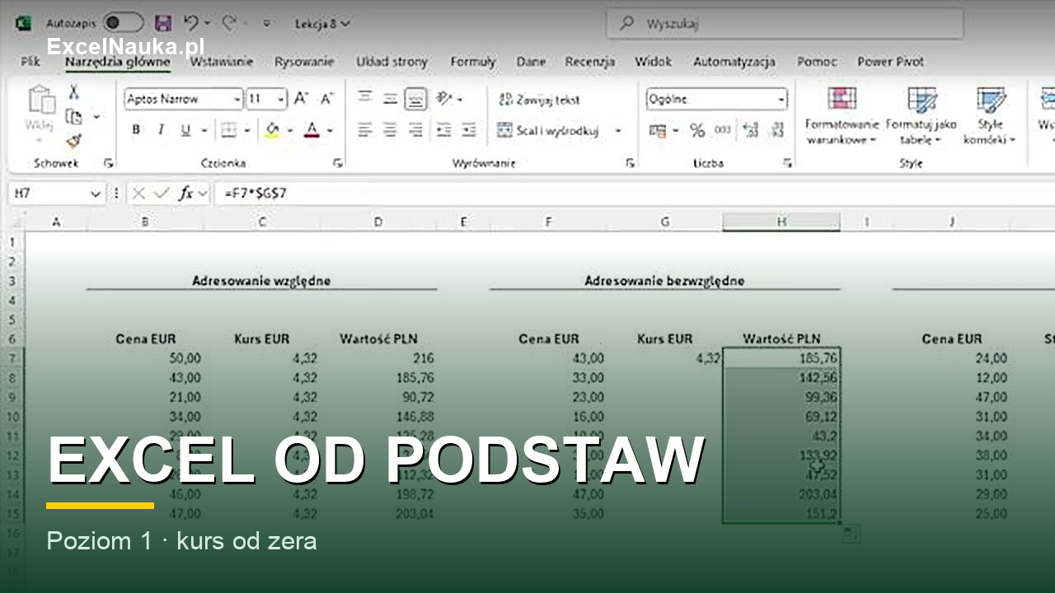Increase the font size
1055x593 pixels.
[x=302, y=99]
